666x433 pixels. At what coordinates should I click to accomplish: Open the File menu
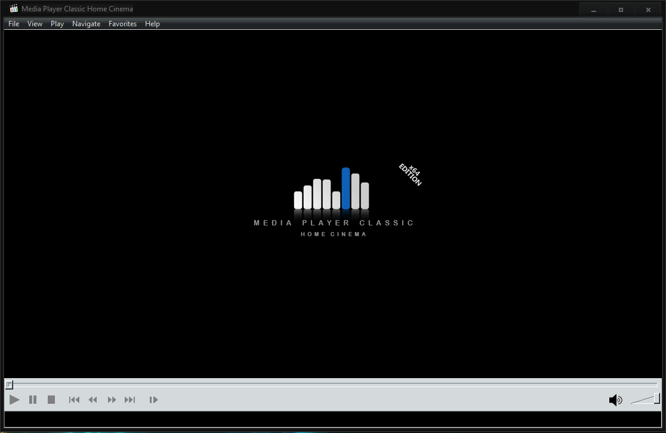tap(14, 24)
